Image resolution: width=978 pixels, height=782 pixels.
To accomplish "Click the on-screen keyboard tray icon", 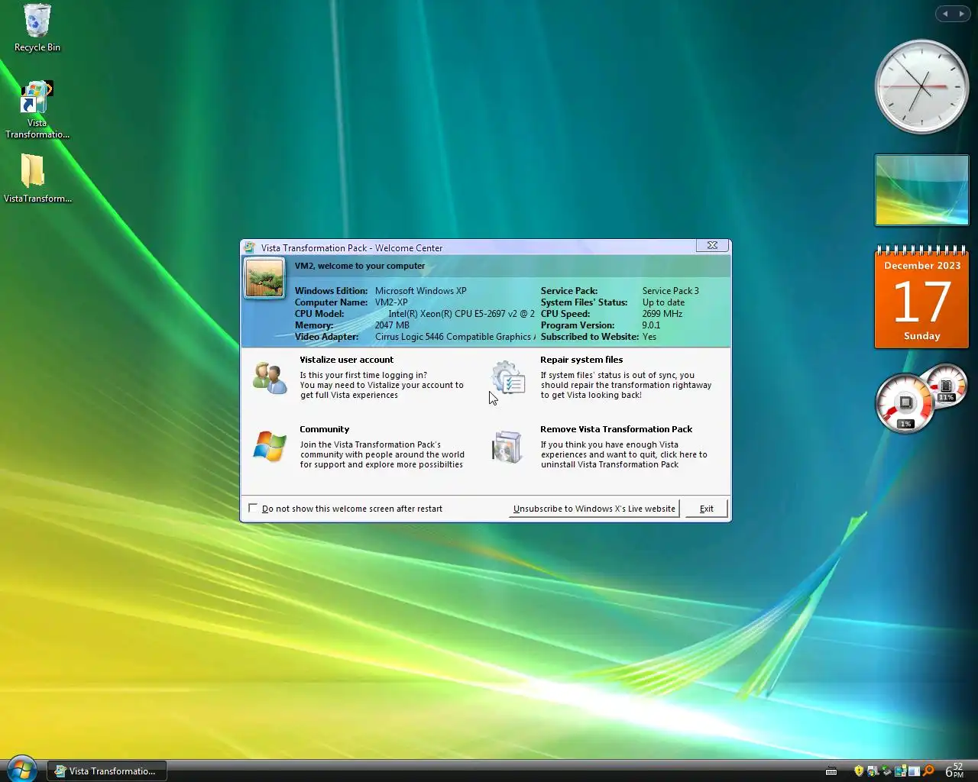I will (x=831, y=771).
